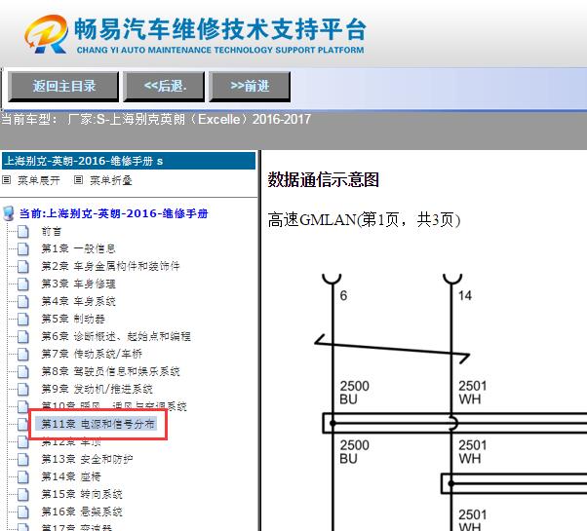Open 第15章 转向系统
The width and height of the screenshot is (587, 531).
[x=82, y=494]
